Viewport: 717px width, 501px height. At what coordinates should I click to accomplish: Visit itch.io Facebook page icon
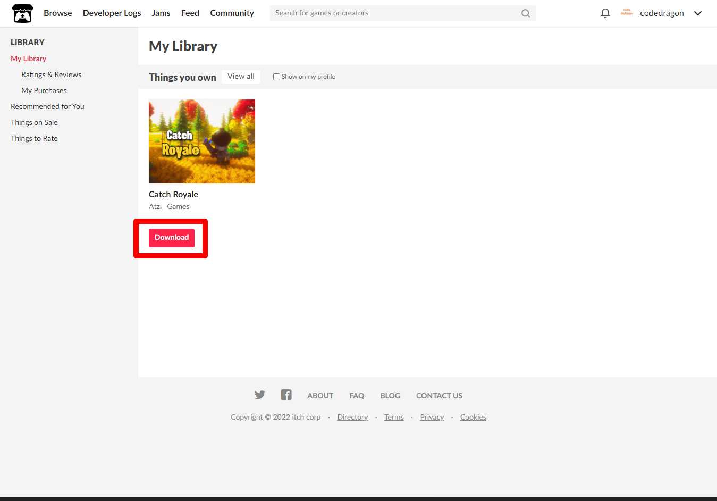coord(286,395)
